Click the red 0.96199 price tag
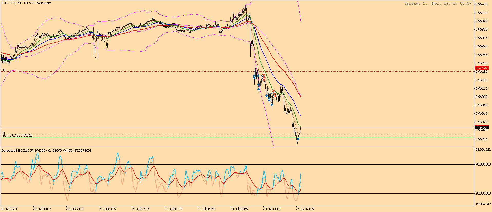492x212 pixels. [x=481, y=68]
